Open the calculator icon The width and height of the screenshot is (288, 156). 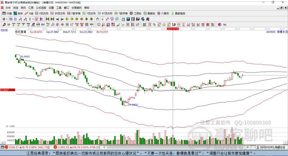click(x=128, y=19)
